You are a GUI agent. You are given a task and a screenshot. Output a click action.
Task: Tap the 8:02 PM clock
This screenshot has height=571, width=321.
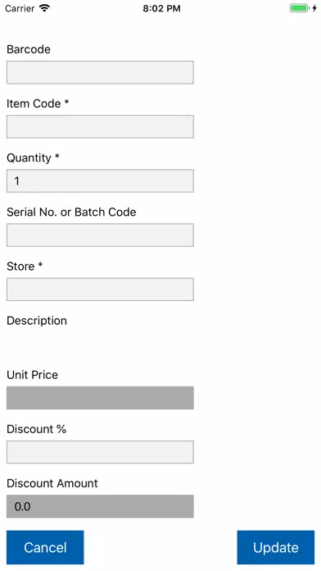161,8
